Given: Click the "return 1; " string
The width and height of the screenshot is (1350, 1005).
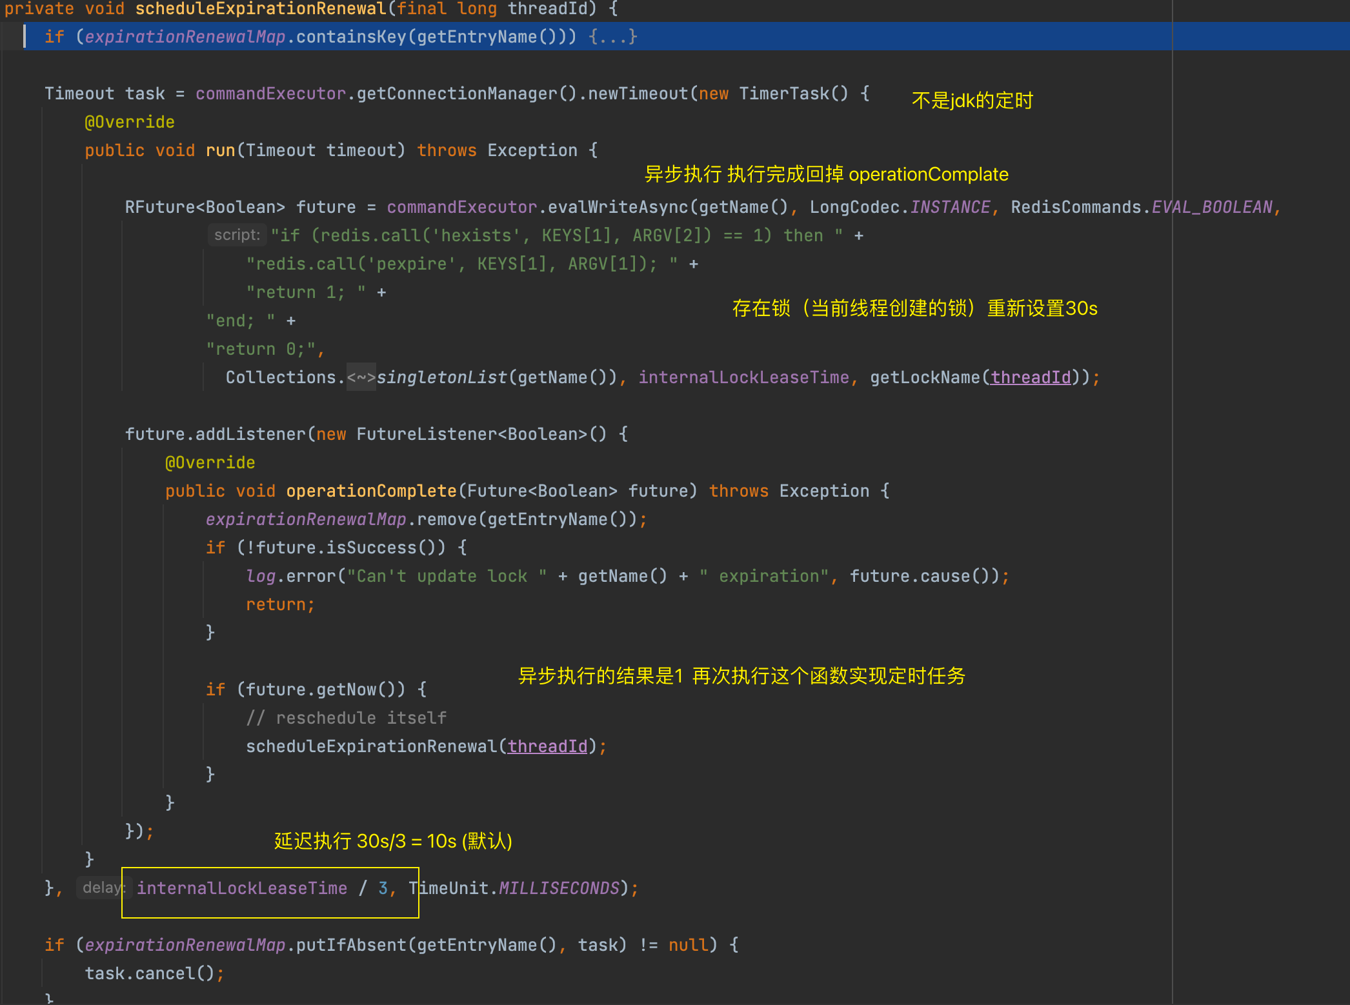Looking at the screenshot, I should click(307, 292).
